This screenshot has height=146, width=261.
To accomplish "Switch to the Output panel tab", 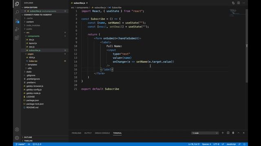I will coord(88,133).
